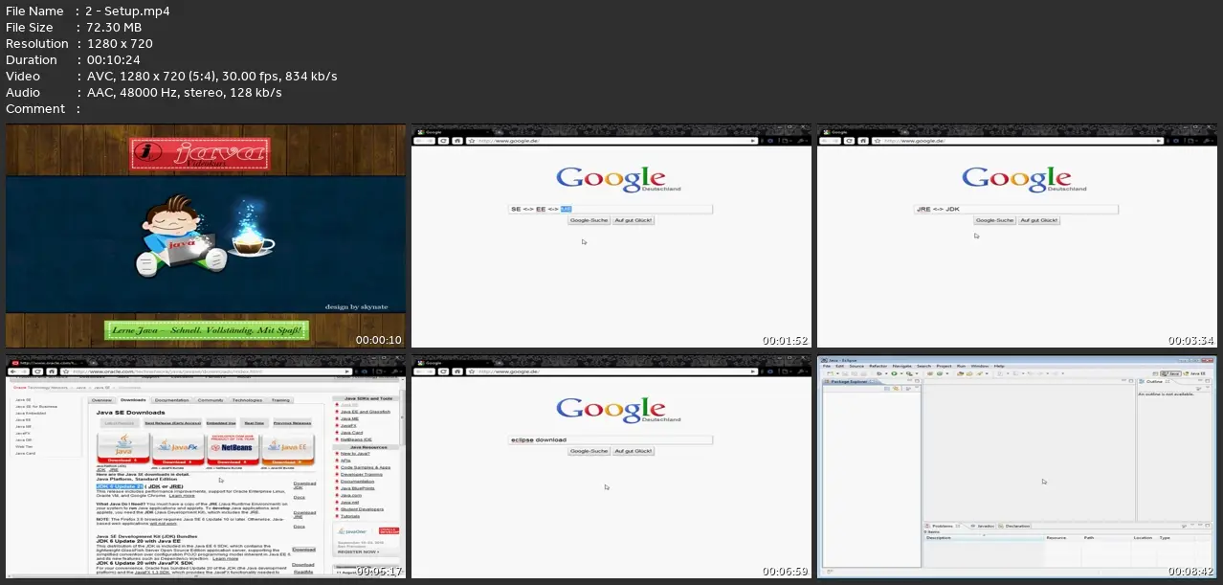Click the 'SE <-> EE' search box
This screenshot has width=1223, height=585.
pos(611,209)
